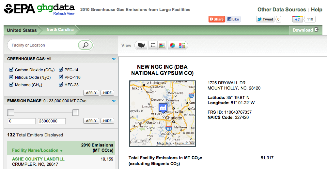This screenshot has width=327, height=169.
Task: Click the maximum emission slider handle
Action: pyautogui.click(x=76, y=113)
